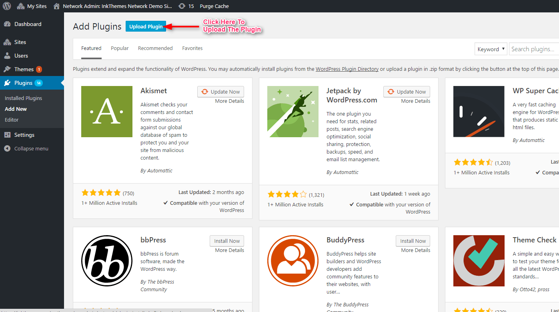
Task: Click The bbPress Community author link
Action: coord(157,286)
